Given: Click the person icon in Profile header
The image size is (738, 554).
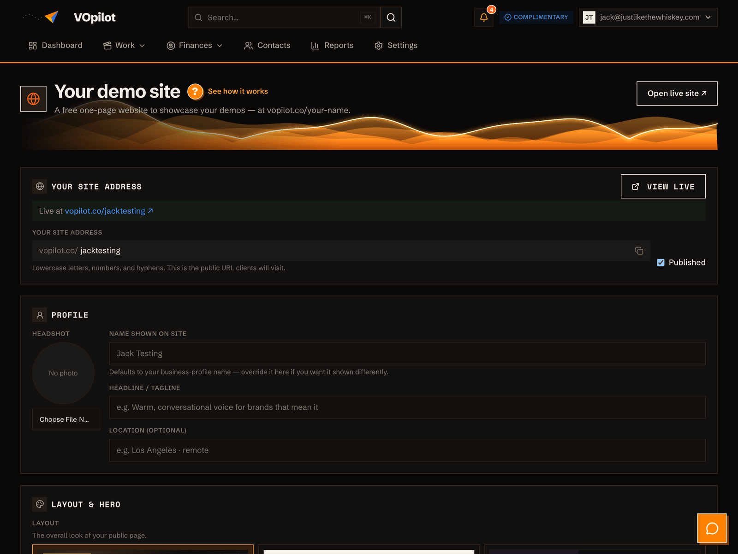Looking at the screenshot, I should [40, 315].
